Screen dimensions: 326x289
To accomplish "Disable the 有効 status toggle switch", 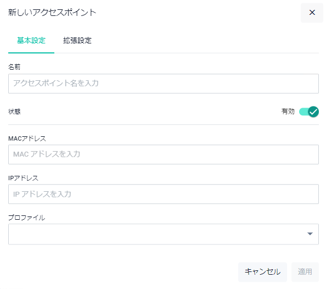I will click(309, 112).
